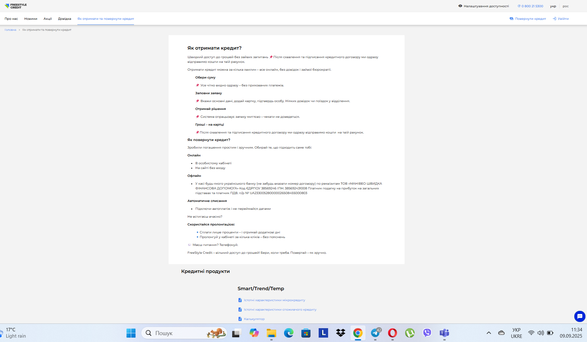
Task: Open volume control in tray
Action: [541, 333]
